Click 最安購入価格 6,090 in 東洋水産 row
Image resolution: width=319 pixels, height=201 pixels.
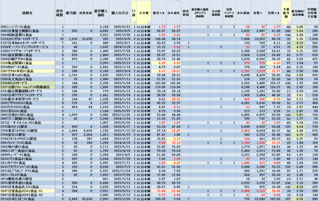(x=104, y=183)
